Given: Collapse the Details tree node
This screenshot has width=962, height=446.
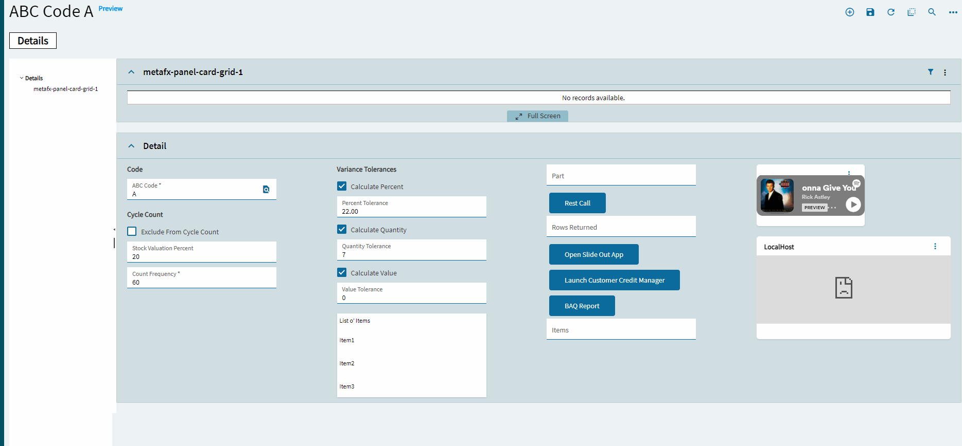Looking at the screenshot, I should click(22, 78).
